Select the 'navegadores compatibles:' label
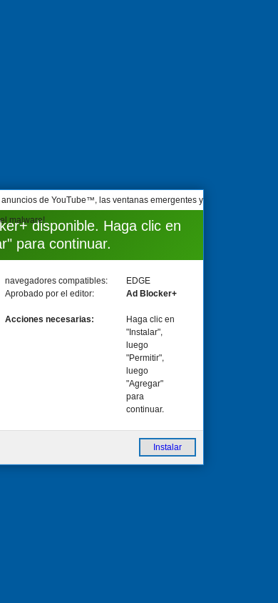The width and height of the screenshot is (278, 603). pyautogui.click(x=56, y=281)
